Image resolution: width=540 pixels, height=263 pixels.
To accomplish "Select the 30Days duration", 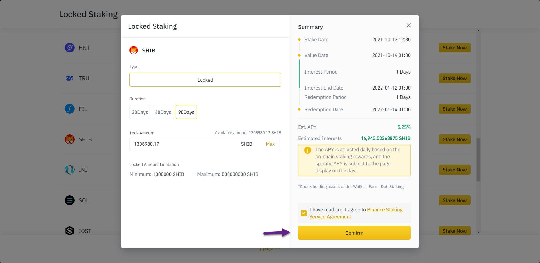I will click(x=140, y=112).
